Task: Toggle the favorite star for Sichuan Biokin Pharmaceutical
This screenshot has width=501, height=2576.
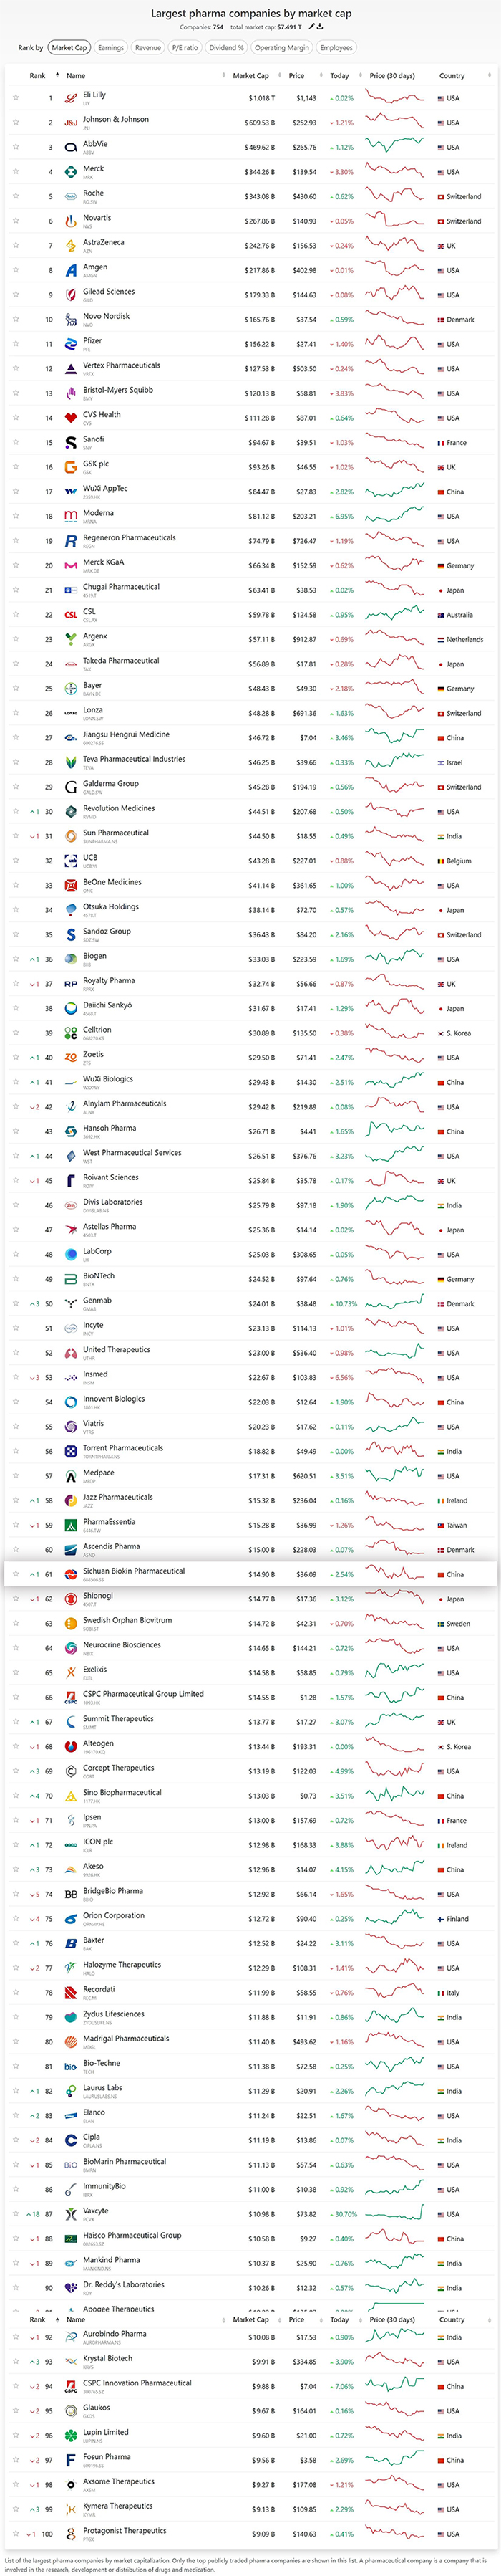Action: (16, 1574)
